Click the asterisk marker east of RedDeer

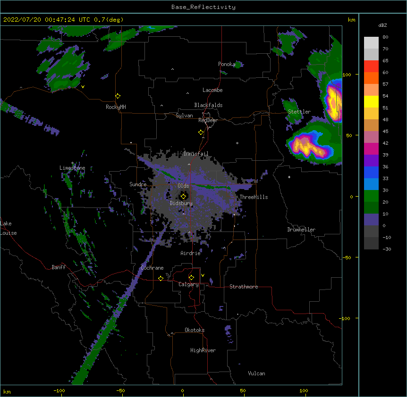click(x=237, y=143)
